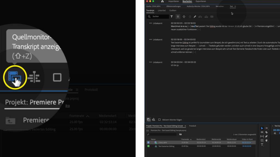The image size is (280, 157).
Task: Open the Projekt panel hamburger menu
Action: [185, 126]
